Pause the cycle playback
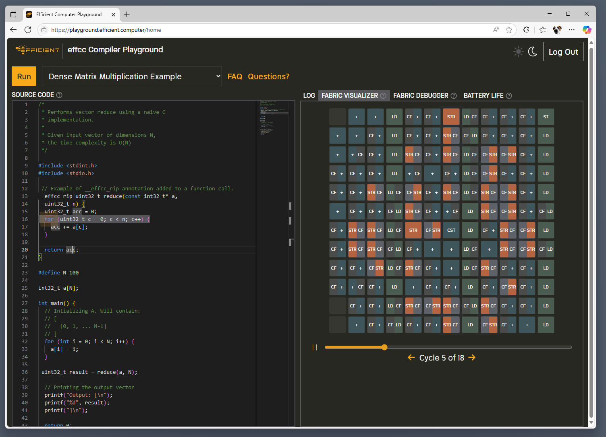This screenshot has height=437, width=606. pos(315,347)
